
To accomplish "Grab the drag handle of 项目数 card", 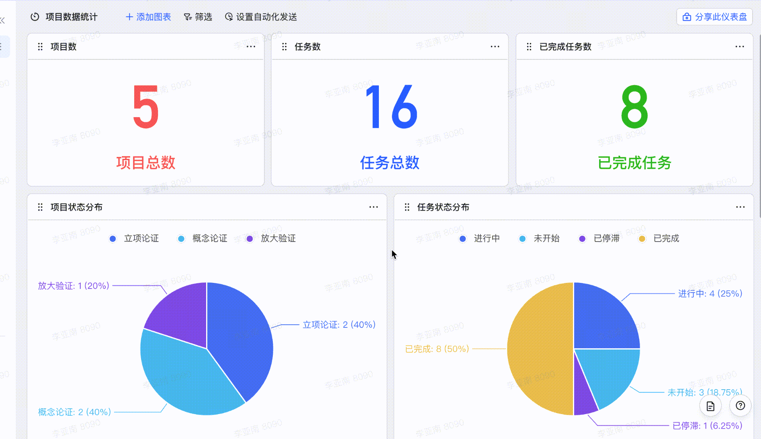I will pyautogui.click(x=40, y=47).
